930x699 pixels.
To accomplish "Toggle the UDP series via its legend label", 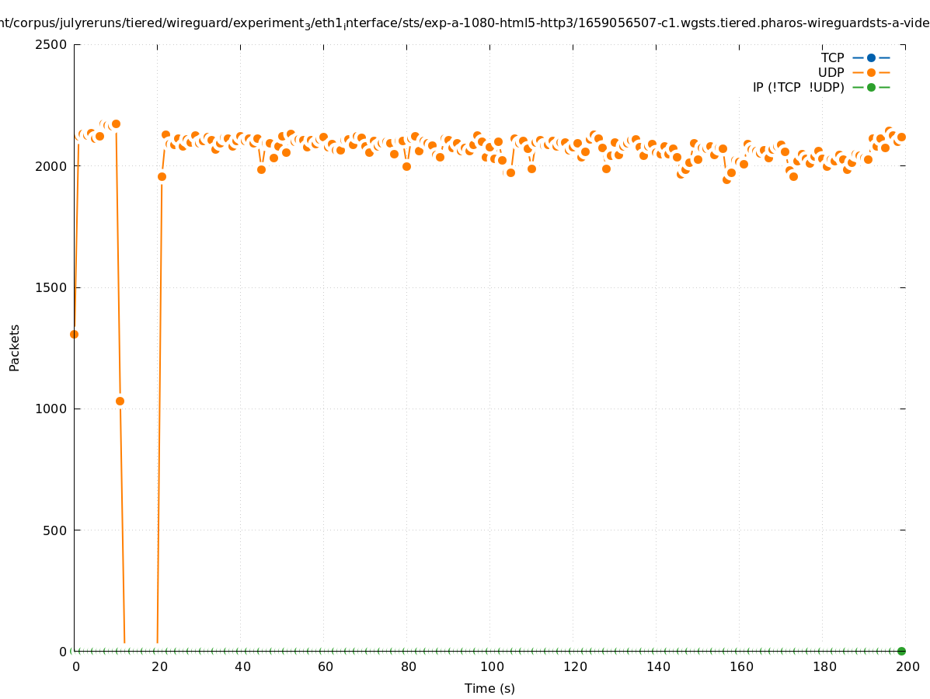I will [x=831, y=72].
